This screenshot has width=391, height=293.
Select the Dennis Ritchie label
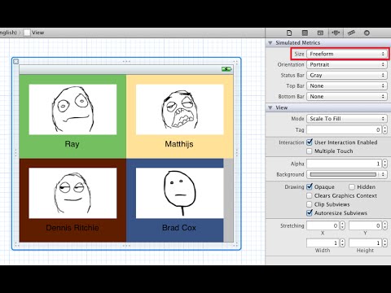point(72,228)
